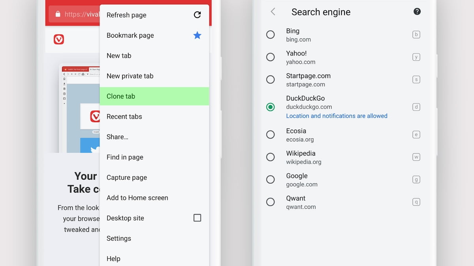The image size is (474, 266).
Task: Select Clone tab from the menu
Action: tap(121, 96)
